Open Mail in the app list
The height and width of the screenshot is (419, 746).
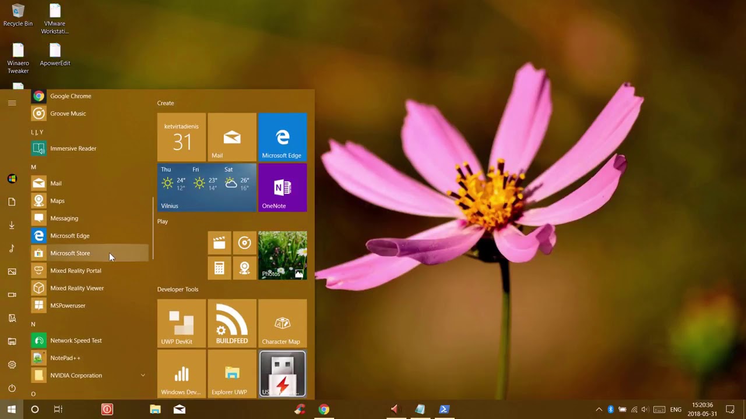click(90, 183)
